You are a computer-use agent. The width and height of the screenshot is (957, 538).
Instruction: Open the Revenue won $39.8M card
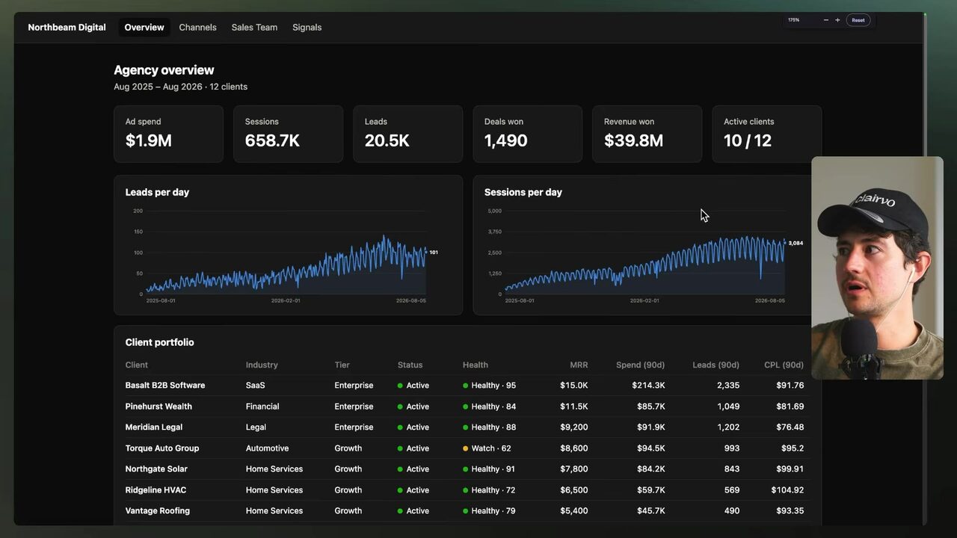pyautogui.click(x=647, y=134)
